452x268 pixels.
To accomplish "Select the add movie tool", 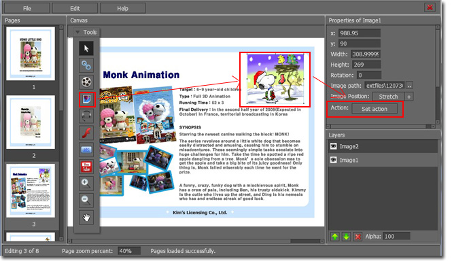I will click(86, 82).
